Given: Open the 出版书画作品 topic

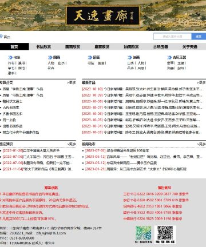Looking at the screenshot, I should tap(13, 126).
